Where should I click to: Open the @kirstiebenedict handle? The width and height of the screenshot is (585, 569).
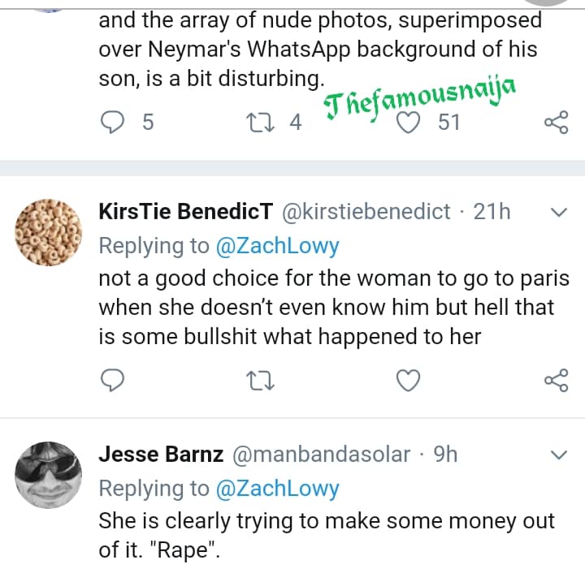366,212
